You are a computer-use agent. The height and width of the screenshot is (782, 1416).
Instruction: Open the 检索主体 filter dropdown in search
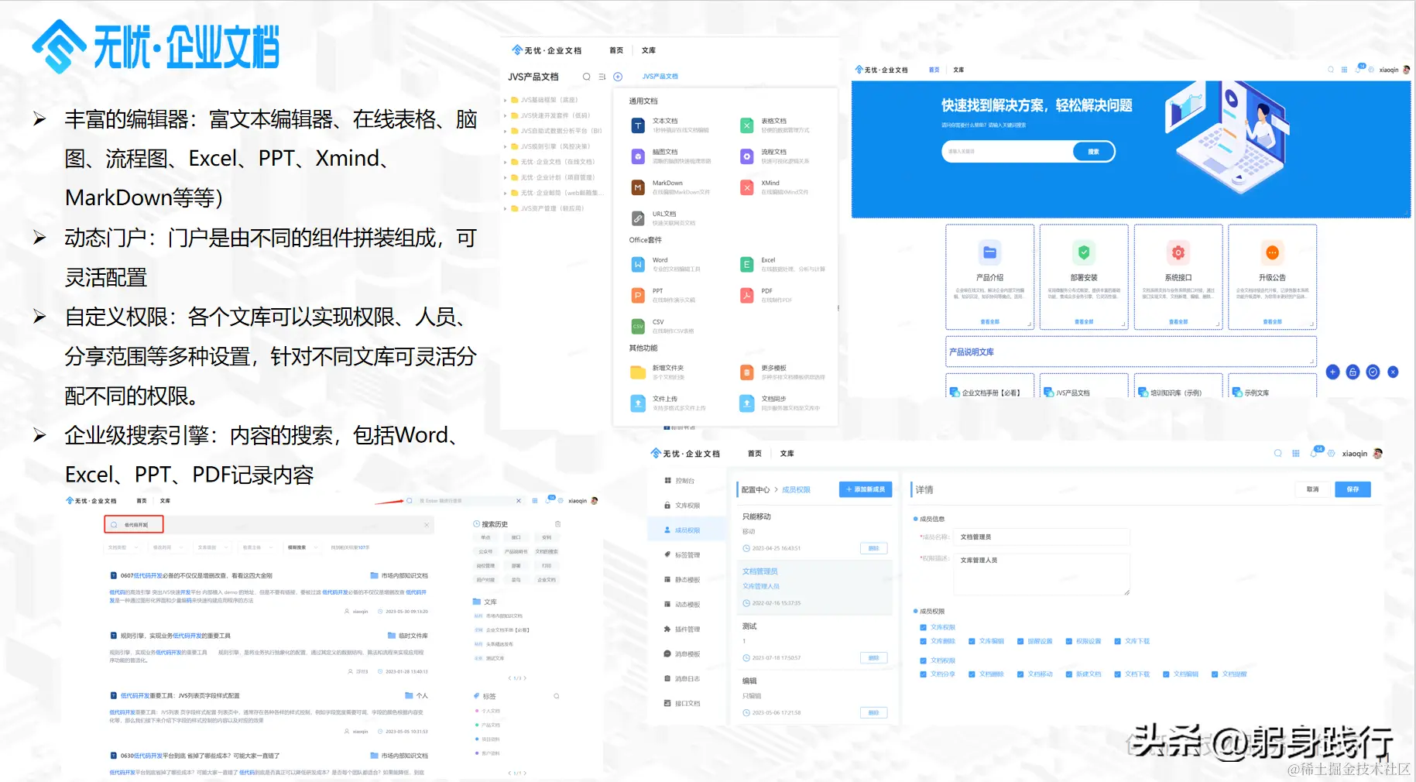(257, 547)
